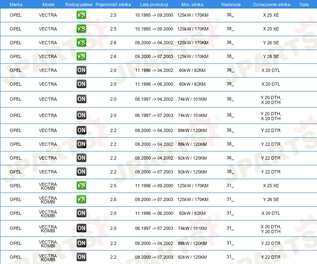Click petrol icon in Vectra Kombi 2.6 row
This screenshot has height=264, width=317.
[x=81, y=199]
